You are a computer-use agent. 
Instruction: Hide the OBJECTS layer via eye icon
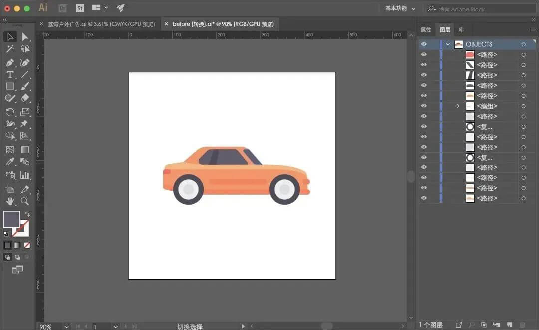[424, 44]
